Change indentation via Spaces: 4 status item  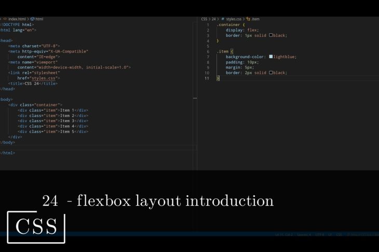click(304, 235)
